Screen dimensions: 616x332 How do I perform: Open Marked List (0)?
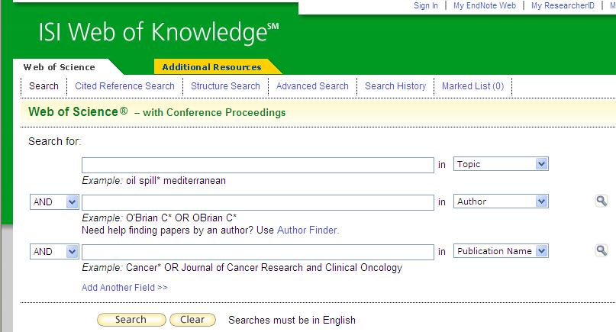(x=473, y=86)
